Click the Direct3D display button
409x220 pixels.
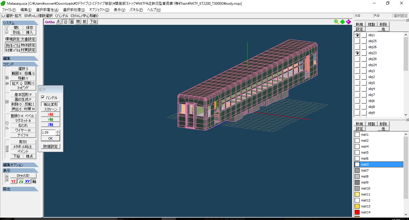pyautogui.click(x=23, y=175)
